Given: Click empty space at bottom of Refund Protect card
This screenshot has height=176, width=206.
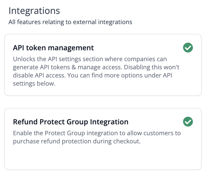Looking at the screenshot, I should [x=102, y=158].
